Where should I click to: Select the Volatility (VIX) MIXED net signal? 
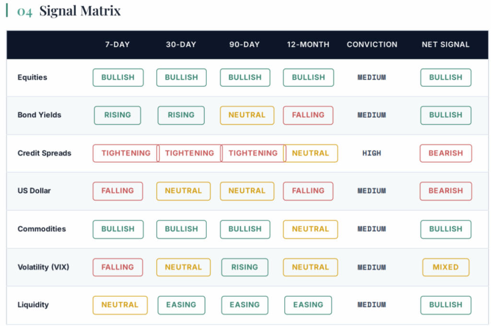pyautogui.click(x=445, y=267)
